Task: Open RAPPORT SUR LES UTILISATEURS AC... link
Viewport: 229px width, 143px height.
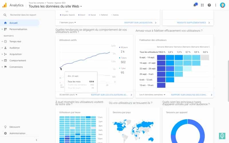Action: point(109,95)
